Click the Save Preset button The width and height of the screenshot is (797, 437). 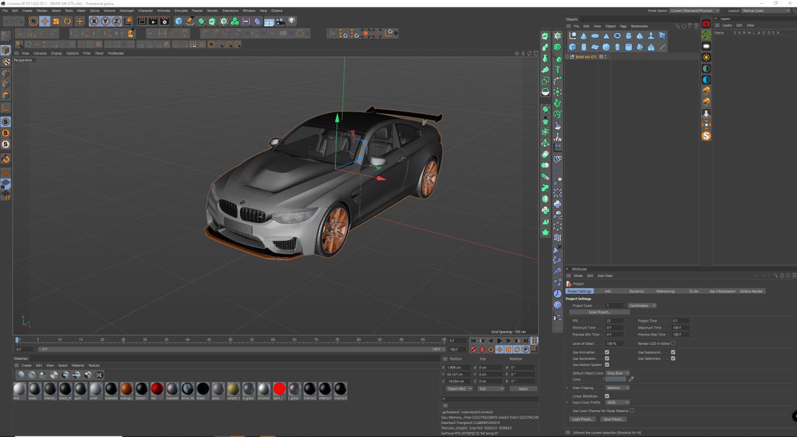coord(614,420)
